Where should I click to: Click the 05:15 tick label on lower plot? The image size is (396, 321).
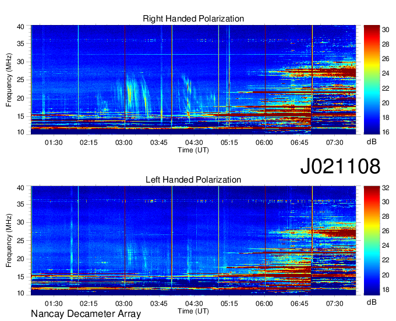click(x=229, y=304)
